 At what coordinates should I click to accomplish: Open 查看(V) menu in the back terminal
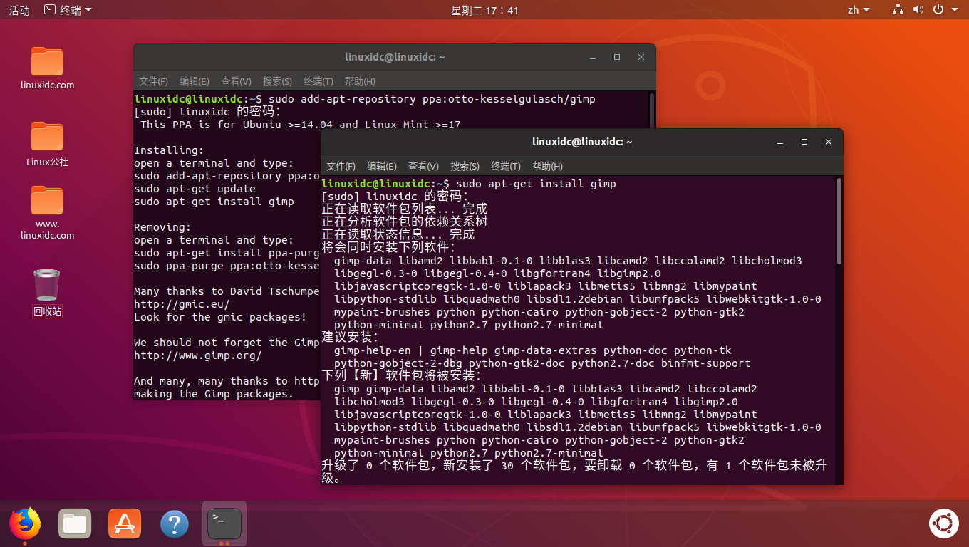point(236,81)
